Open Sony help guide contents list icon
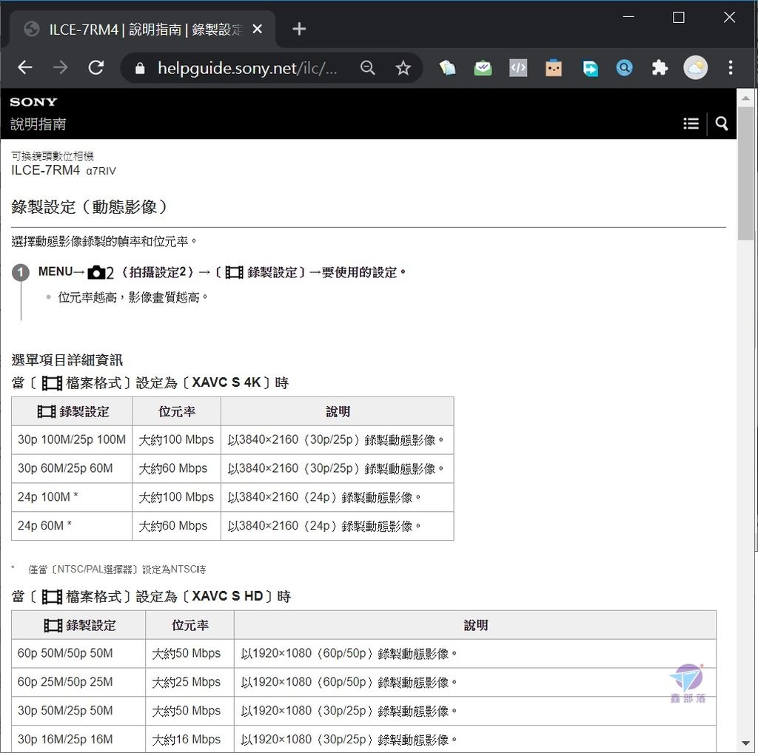The width and height of the screenshot is (758, 753). [x=691, y=124]
